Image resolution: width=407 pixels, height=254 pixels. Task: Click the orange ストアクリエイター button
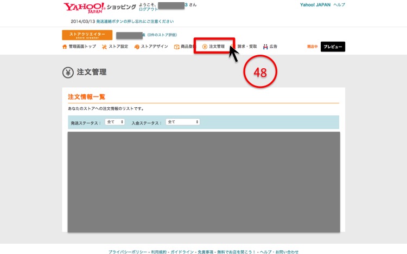click(87, 35)
